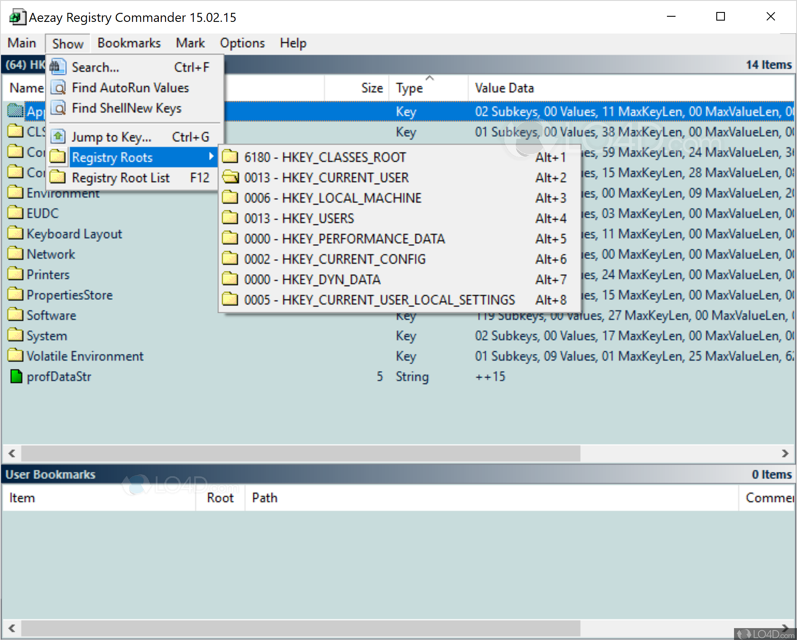The image size is (797, 640).
Task: Click the sort chevron on Type column
Action: [430, 78]
